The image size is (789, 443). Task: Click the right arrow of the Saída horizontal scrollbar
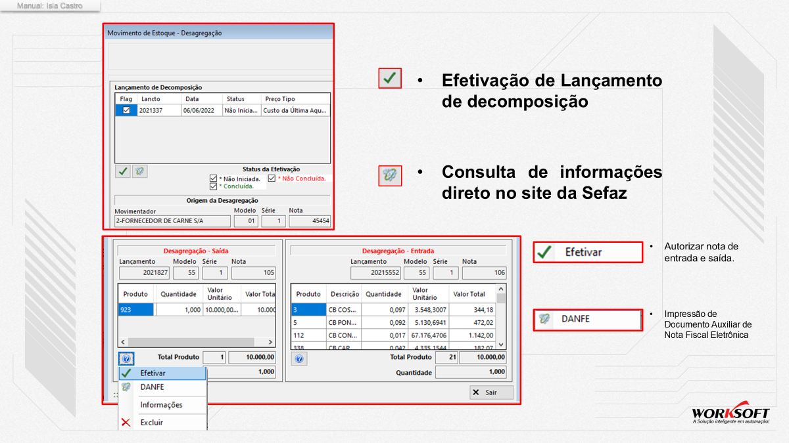pos(270,343)
